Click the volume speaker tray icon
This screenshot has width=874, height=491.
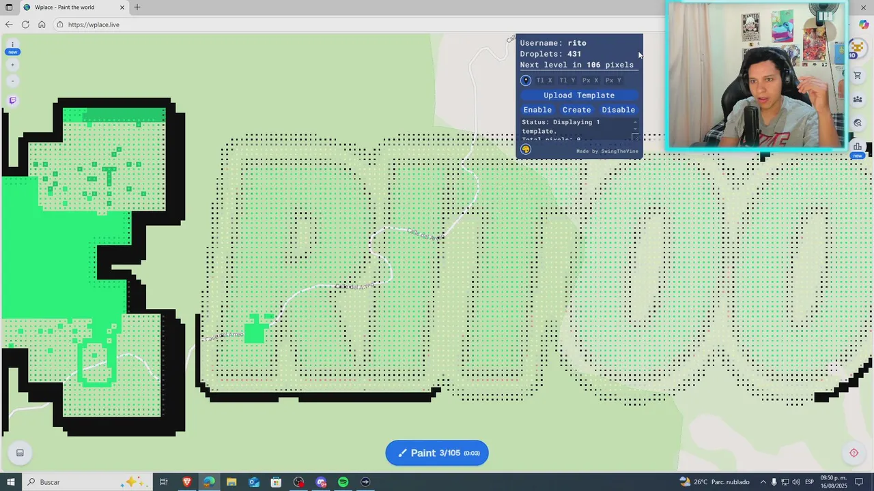[796, 482]
